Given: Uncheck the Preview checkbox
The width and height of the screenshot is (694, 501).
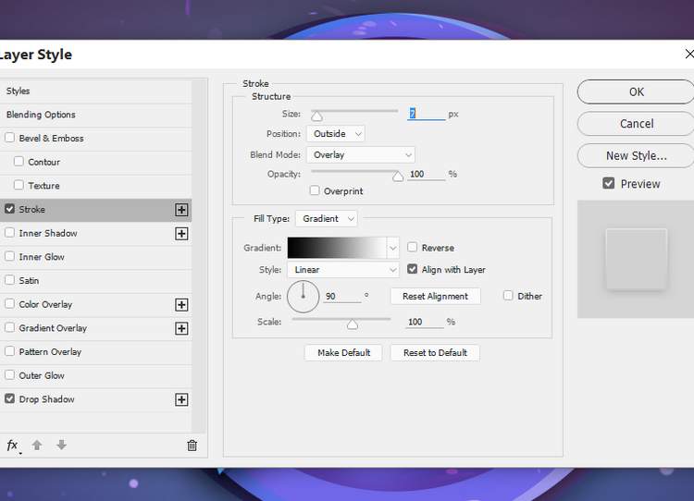Looking at the screenshot, I should (x=608, y=183).
